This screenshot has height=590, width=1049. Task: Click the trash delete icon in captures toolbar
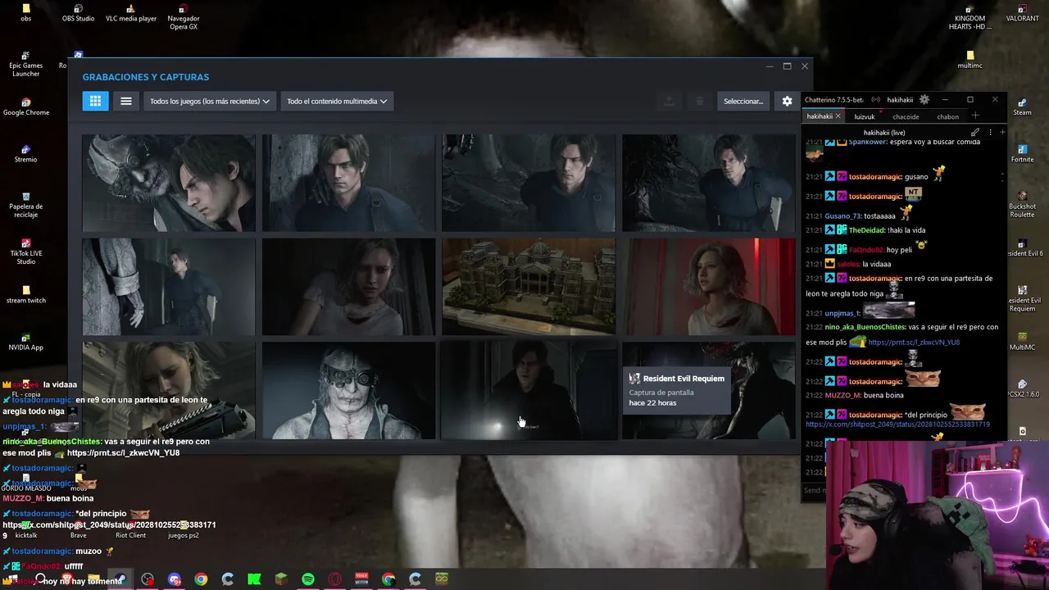(699, 101)
